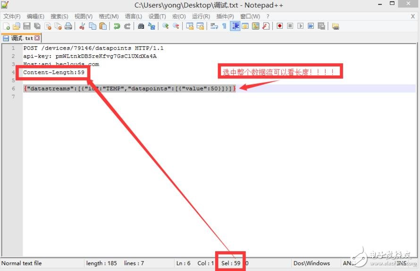Click 'lines : 7' in status bar
Image resolution: width=420 pixels, height=271 pixels.
pos(134,263)
